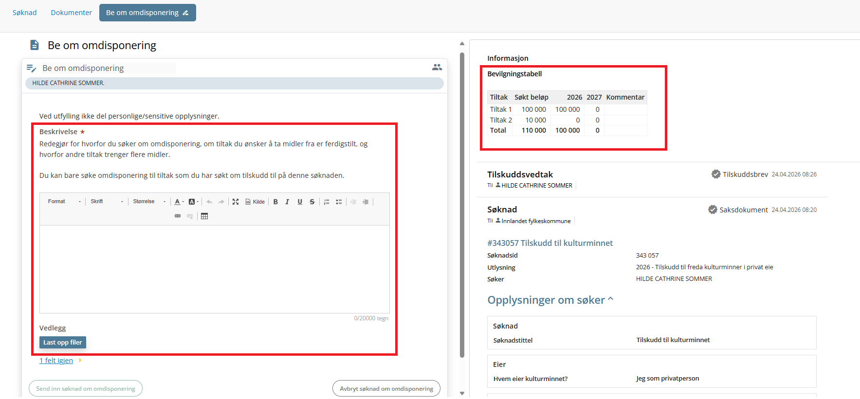
Task: Open the Format dropdown
Action: tap(64, 202)
